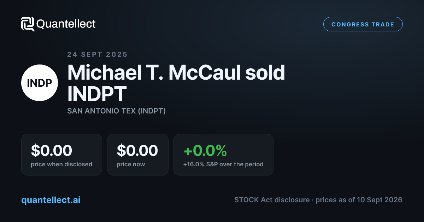Image resolution: width=424 pixels, height=222 pixels.
Task: Click the $0.00 price when disclosed value
Action: coord(52,150)
